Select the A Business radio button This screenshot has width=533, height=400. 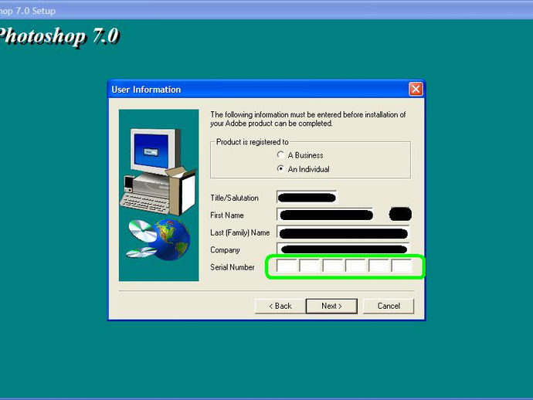280,155
